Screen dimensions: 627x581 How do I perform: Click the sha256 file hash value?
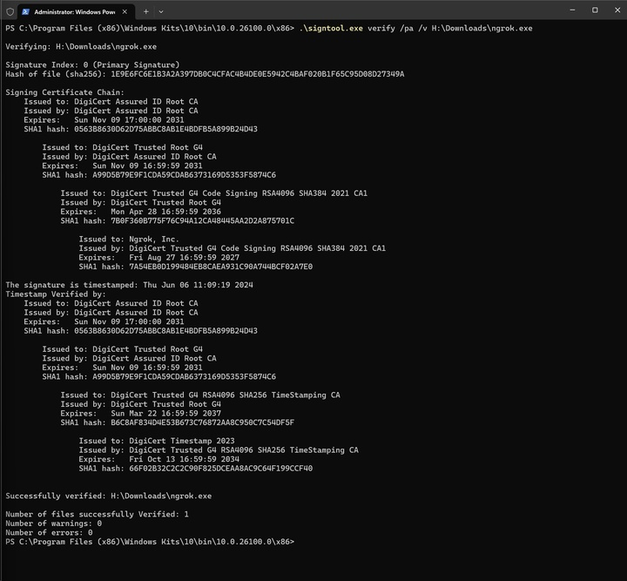pyautogui.click(x=257, y=74)
